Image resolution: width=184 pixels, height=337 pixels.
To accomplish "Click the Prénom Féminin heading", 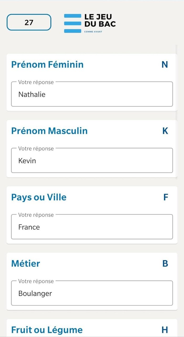I will pos(47,65).
